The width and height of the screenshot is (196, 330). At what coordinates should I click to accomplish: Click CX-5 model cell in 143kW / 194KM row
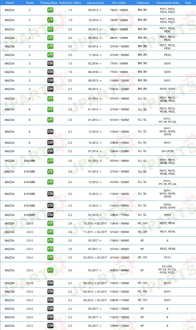(x=30, y=270)
